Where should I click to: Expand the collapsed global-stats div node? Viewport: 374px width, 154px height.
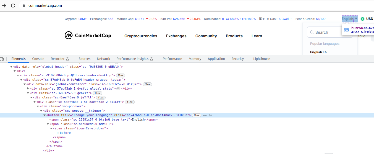[x=28, y=89]
